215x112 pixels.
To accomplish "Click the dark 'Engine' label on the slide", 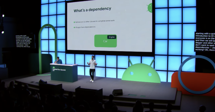I will (112, 37).
